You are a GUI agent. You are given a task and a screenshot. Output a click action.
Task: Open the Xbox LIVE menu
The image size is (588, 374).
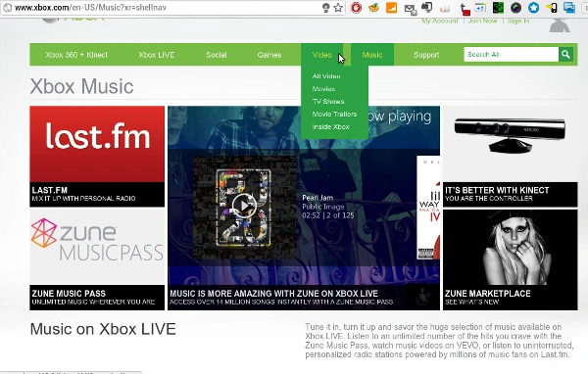pyautogui.click(x=157, y=55)
